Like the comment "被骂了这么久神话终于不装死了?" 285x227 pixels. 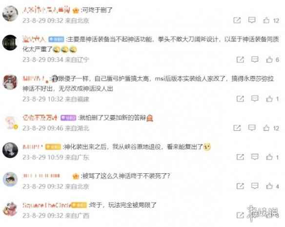269,186
